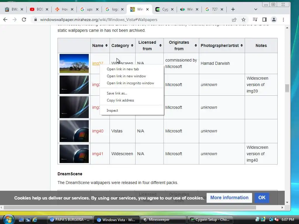Open the img40 link
This screenshot has width=299, height=224.
tap(98, 131)
